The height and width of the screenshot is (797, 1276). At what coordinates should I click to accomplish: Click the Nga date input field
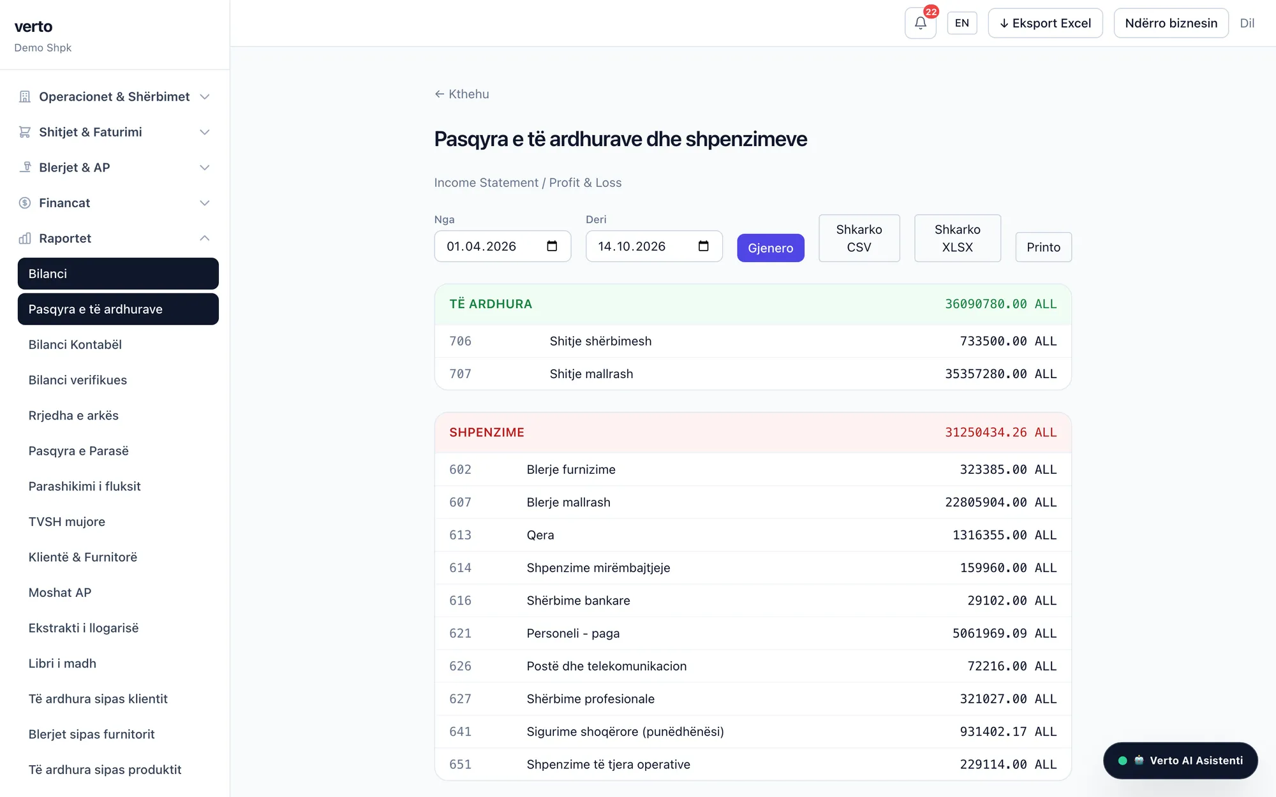[503, 246]
